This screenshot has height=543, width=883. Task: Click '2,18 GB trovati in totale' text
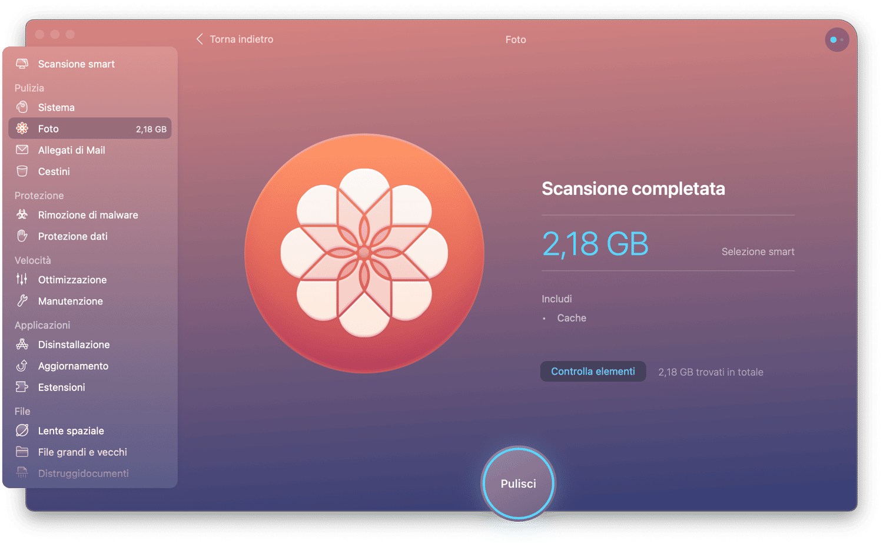point(711,372)
